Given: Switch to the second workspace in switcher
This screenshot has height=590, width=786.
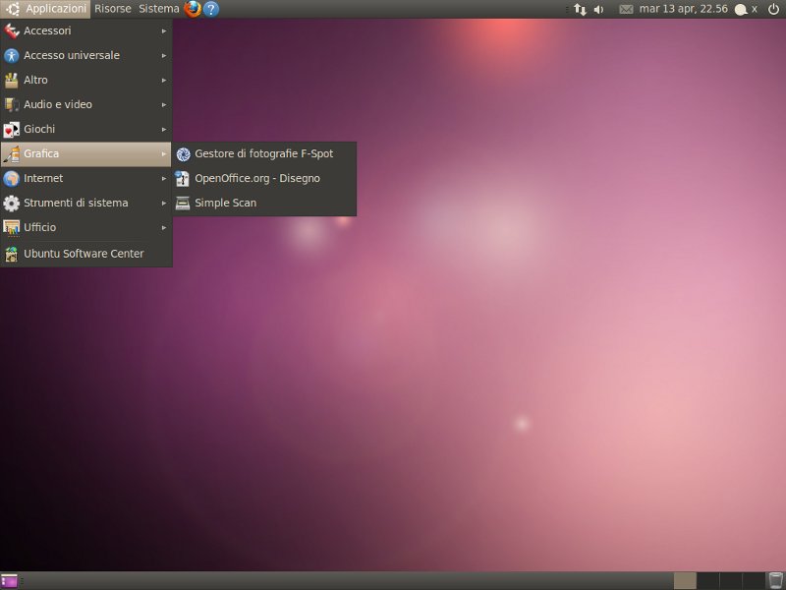Looking at the screenshot, I should click(x=708, y=580).
